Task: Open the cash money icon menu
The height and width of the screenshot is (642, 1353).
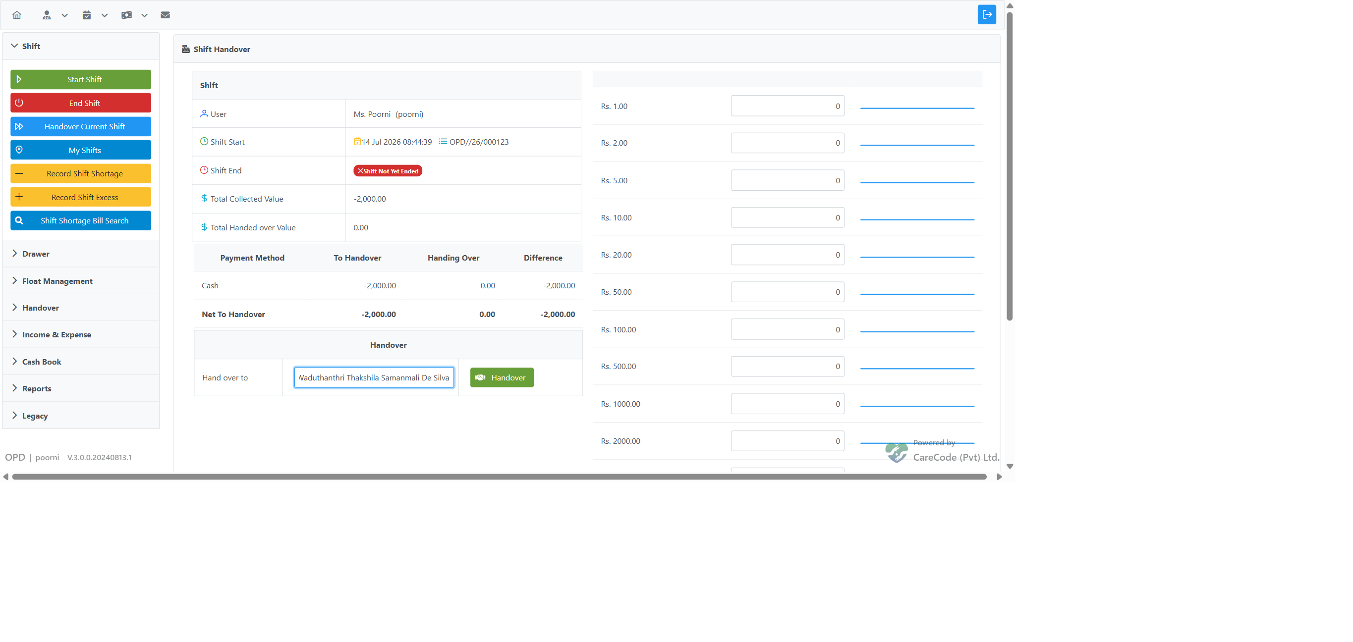Action: click(x=126, y=15)
